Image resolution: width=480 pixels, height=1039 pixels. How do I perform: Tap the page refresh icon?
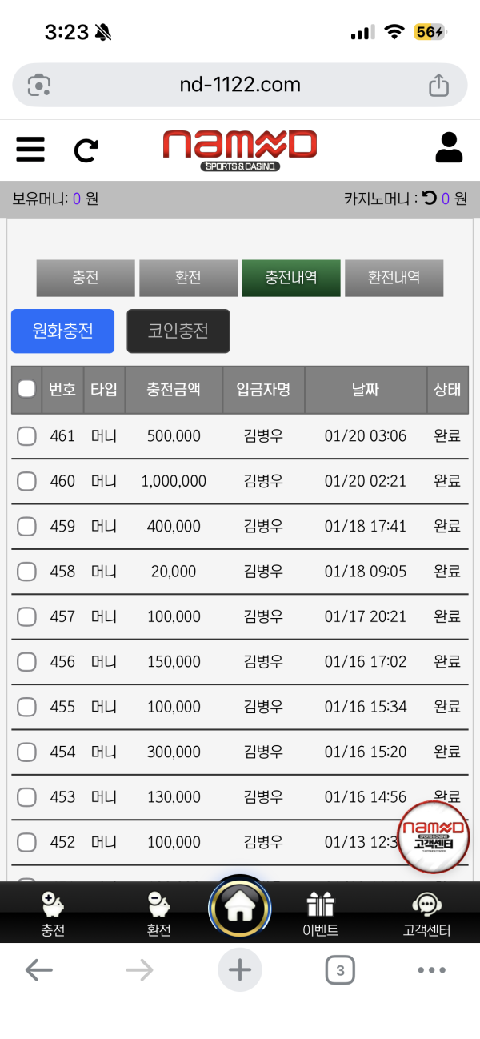tap(86, 150)
